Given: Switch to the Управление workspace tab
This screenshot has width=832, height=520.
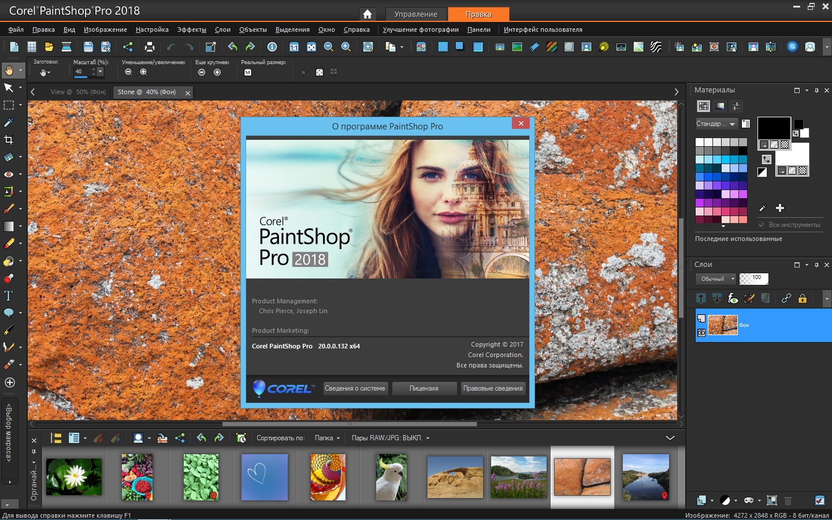Looking at the screenshot, I should pos(415,14).
